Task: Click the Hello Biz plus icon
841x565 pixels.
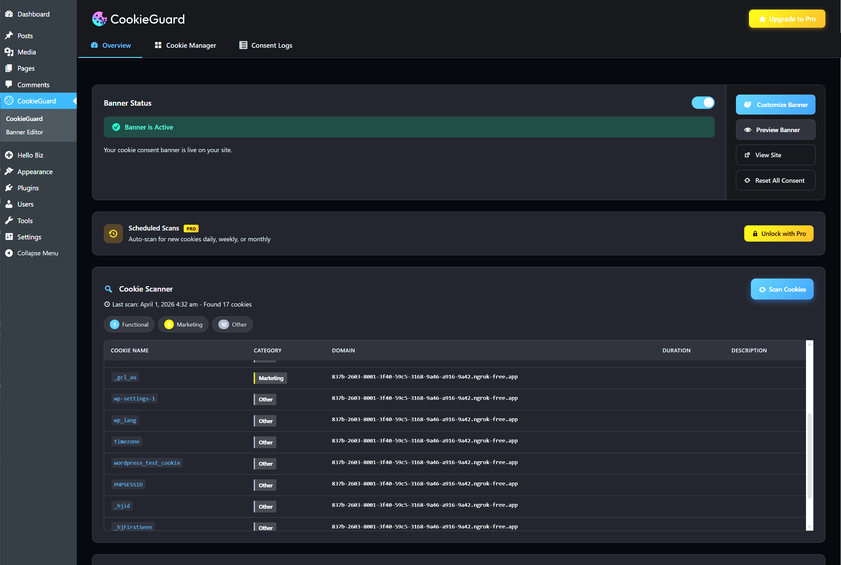Action: coord(9,155)
